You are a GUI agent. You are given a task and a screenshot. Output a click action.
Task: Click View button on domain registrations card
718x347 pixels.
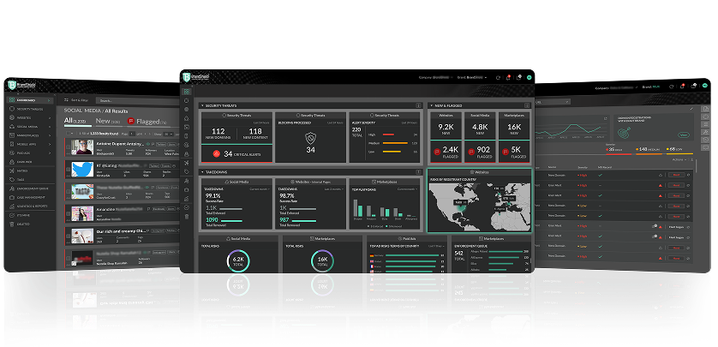tap(683, 135)
